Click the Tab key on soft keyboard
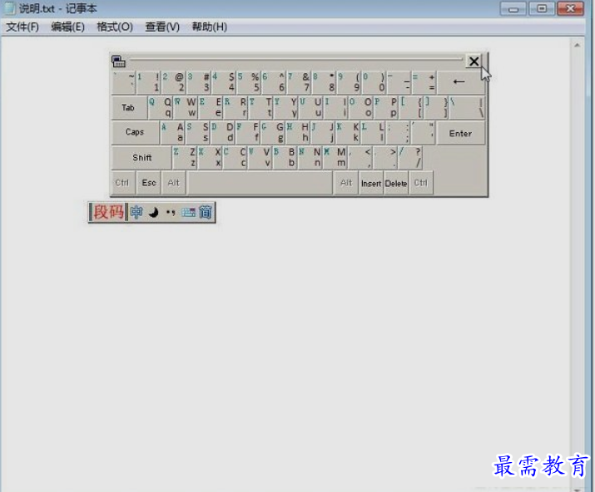This screenshot has height=492, width=595. [129, 108]
